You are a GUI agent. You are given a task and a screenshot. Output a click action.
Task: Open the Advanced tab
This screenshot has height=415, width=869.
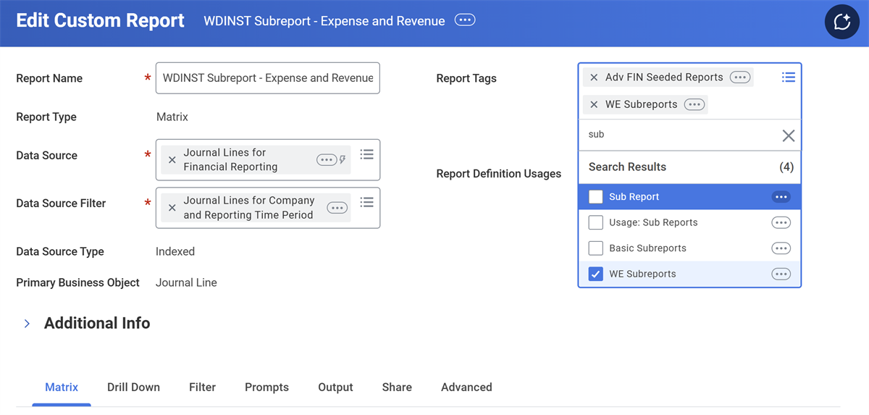click(x=466, y=387)
